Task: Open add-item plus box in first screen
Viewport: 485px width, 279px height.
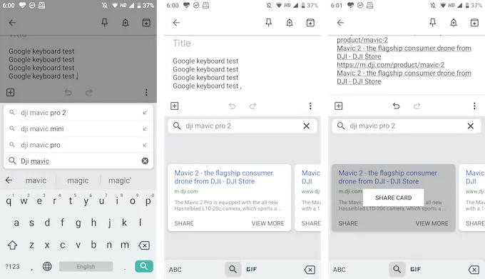Action: [x=10, y=92]
